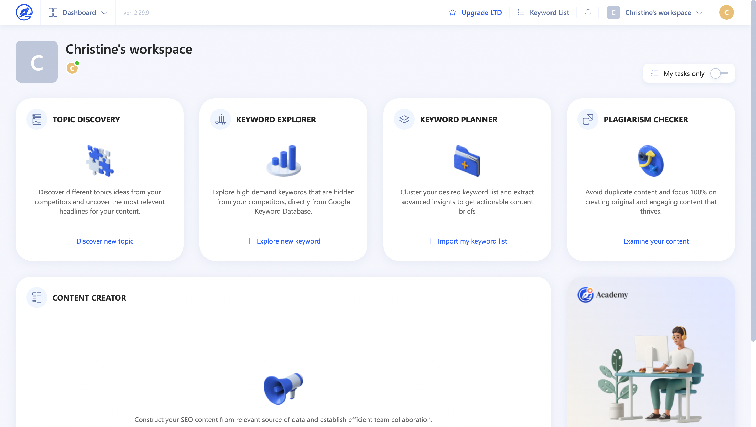Open notifications via the bell icon

588,12
